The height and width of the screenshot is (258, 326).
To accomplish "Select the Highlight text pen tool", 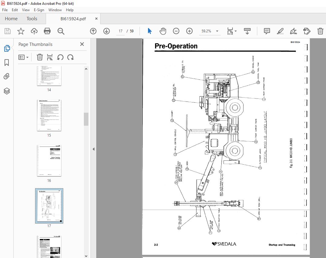I will click(280, 31).
